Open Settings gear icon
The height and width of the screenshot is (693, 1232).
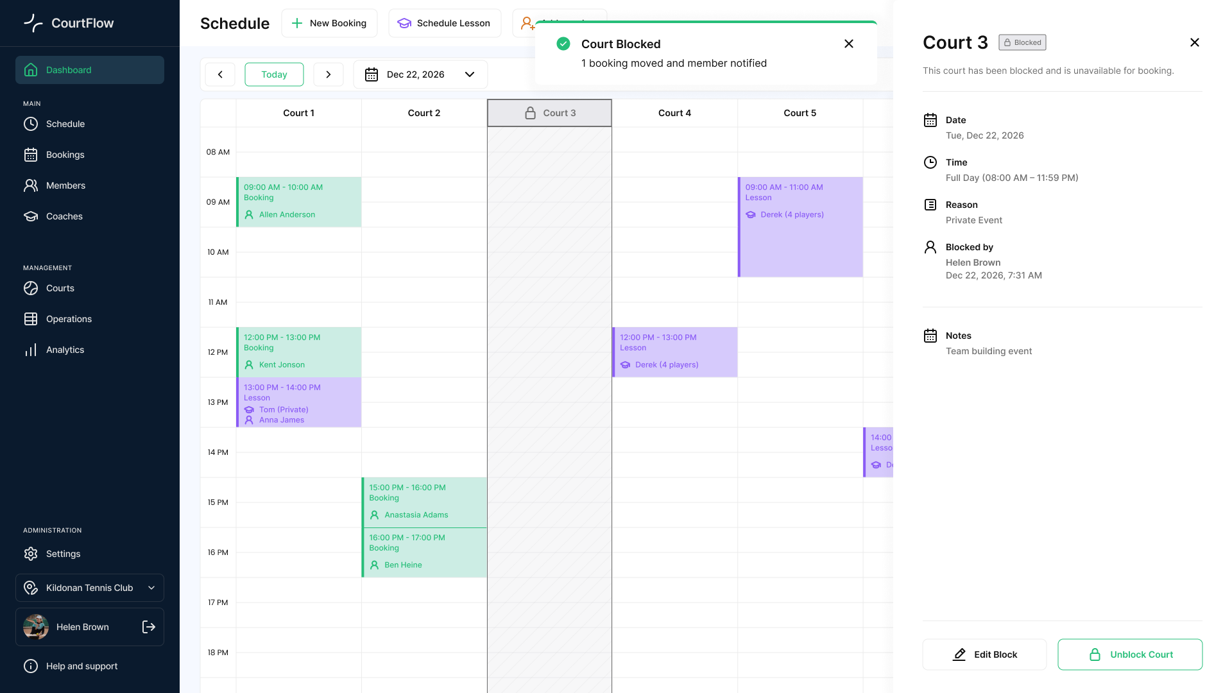pyautogui.click(x=31, y=554)
